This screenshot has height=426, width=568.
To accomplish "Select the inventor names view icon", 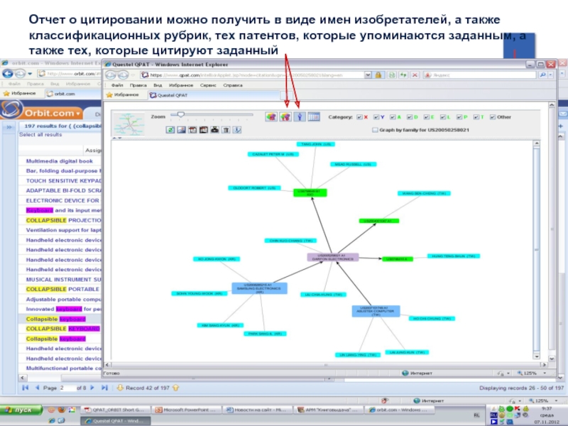I will [299, 116].
